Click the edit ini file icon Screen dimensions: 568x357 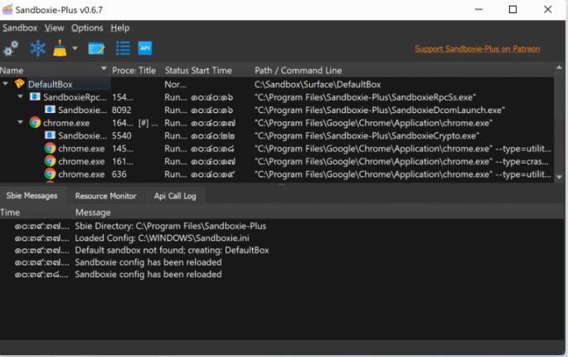coord(96,48)
